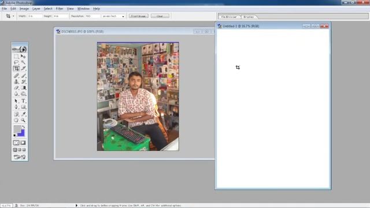Select the Type tool
370x208 pixels.
(x=23, y=101)
